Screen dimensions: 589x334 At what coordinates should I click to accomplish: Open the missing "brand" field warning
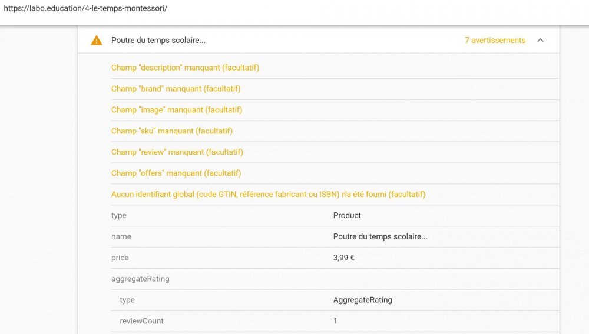point(176,89)
